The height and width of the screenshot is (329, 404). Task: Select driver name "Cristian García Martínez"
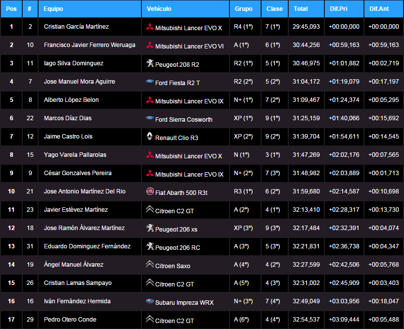tap(76, 27)
